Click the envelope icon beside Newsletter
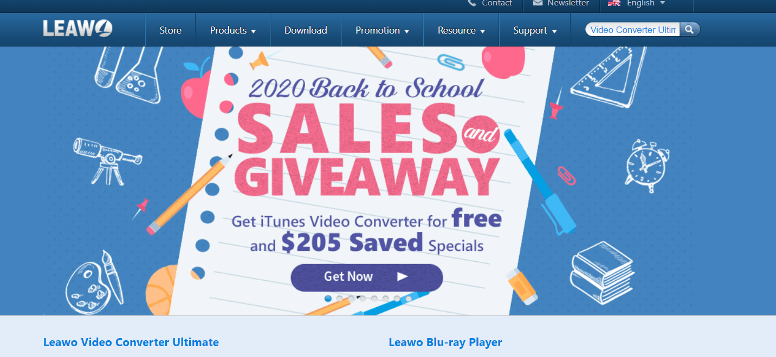Screen dimensions: 776x357 [538, 3]
